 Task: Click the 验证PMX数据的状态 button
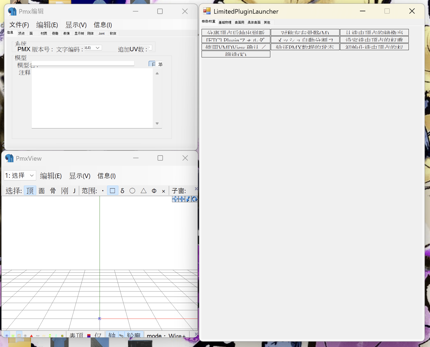305,47
